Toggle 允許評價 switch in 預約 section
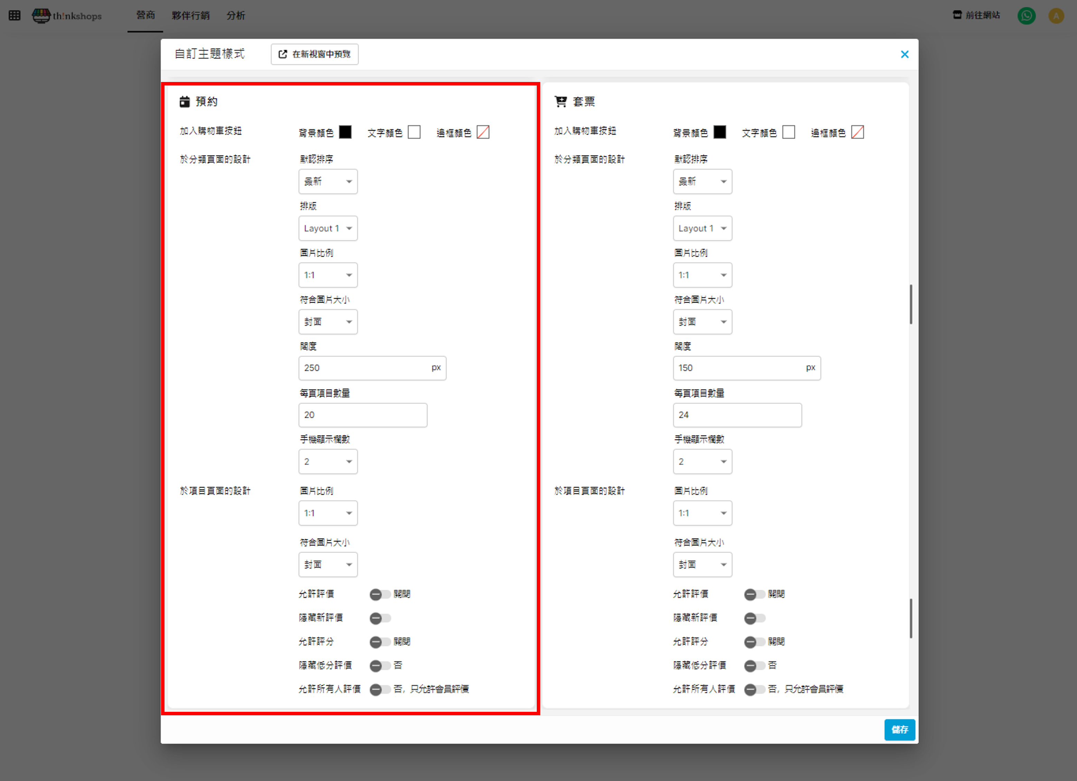 380,594
